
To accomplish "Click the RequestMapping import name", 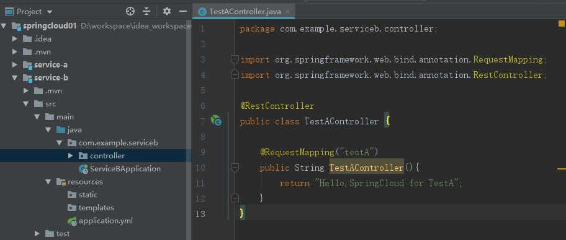I will coord(508,59).
